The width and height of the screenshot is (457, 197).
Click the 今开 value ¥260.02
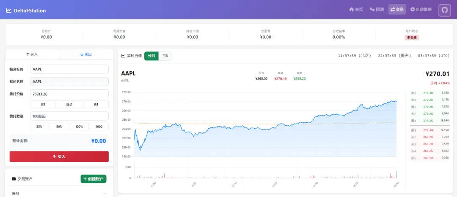(262, 78)
